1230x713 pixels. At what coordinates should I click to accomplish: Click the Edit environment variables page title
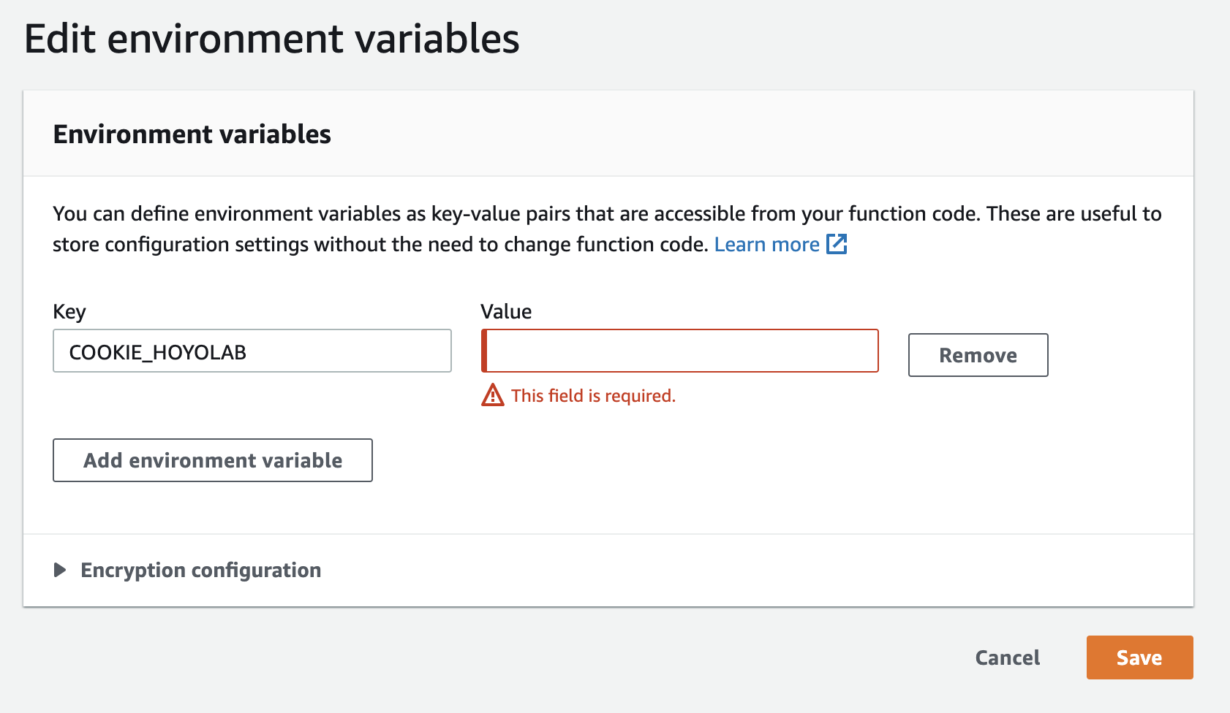[271, 39]
